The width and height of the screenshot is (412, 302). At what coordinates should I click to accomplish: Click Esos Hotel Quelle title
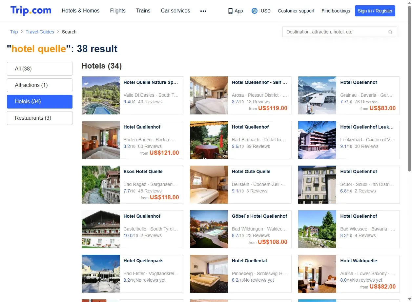[x=143, y=172]
